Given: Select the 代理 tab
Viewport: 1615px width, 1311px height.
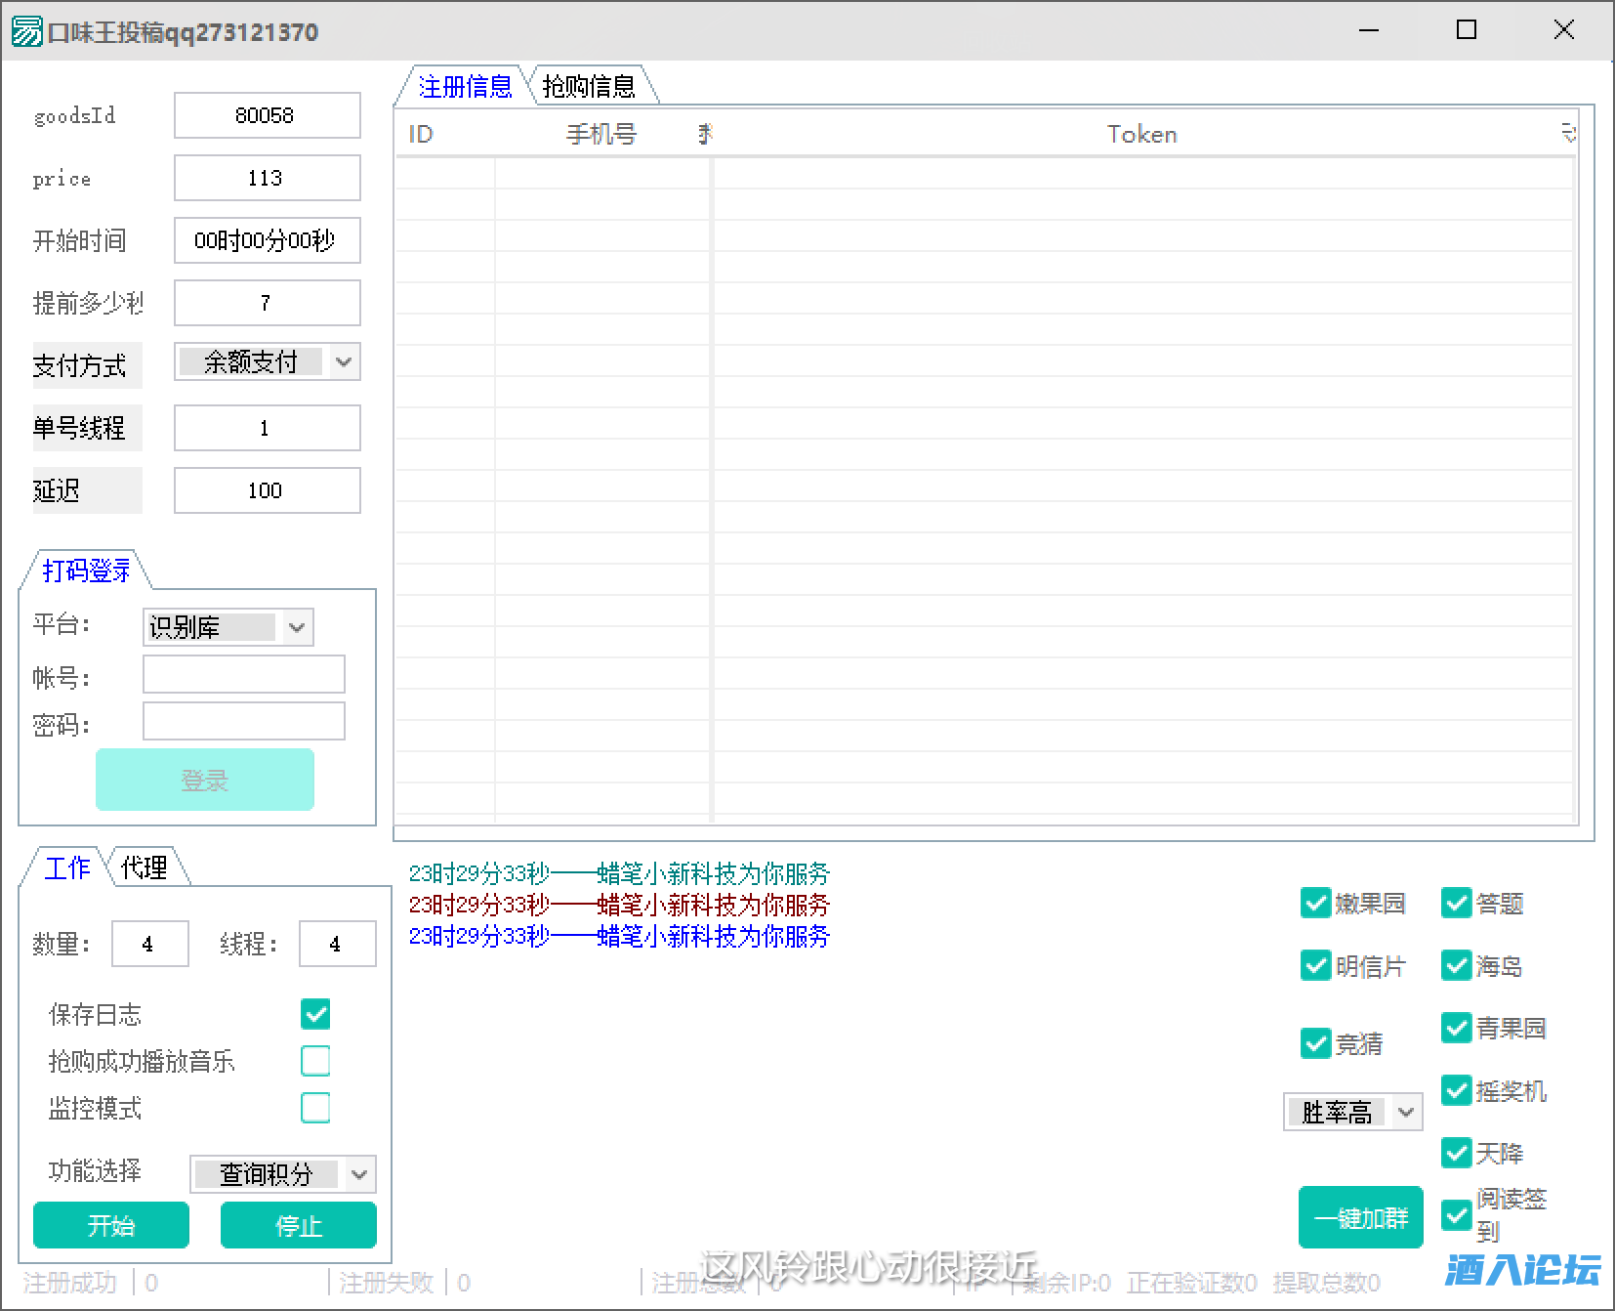Looking at the screenshot, I should tap(144, 867).
